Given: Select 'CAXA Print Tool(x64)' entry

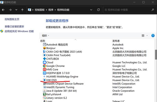Looking at the screenshot, I should coord(58,55).
